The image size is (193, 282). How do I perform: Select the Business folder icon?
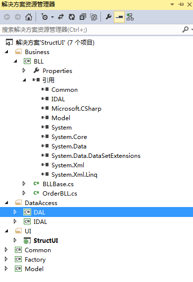click(18, 52)
